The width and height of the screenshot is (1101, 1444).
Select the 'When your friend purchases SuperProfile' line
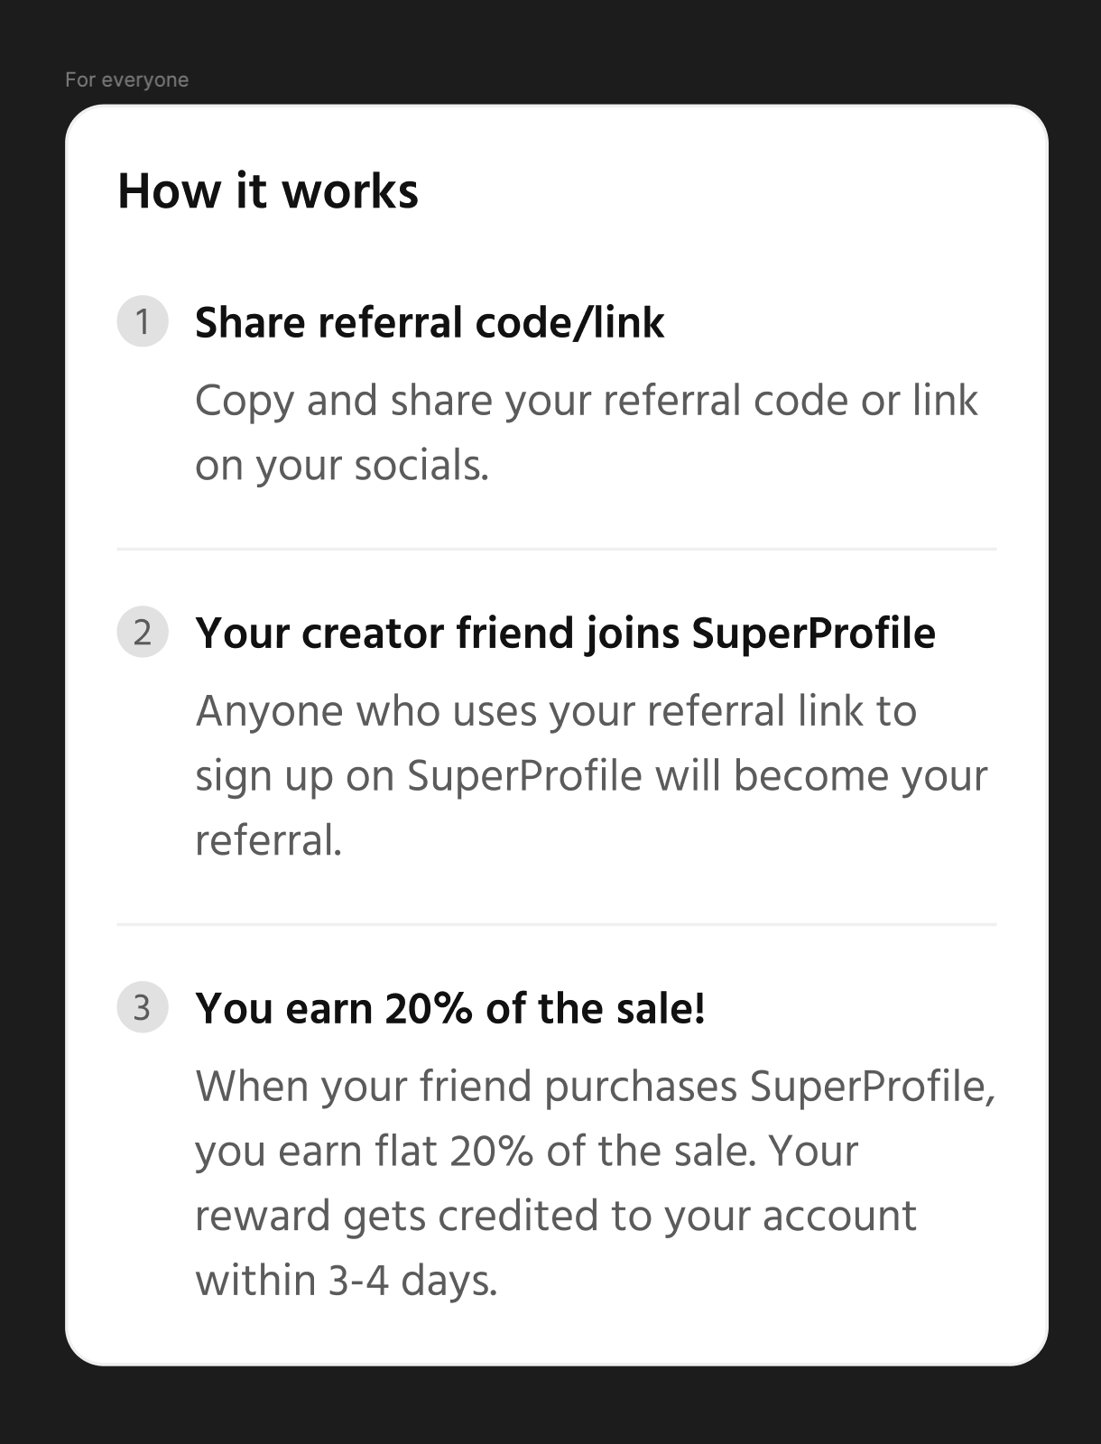pyautogui.click(x=596, y=1087)
